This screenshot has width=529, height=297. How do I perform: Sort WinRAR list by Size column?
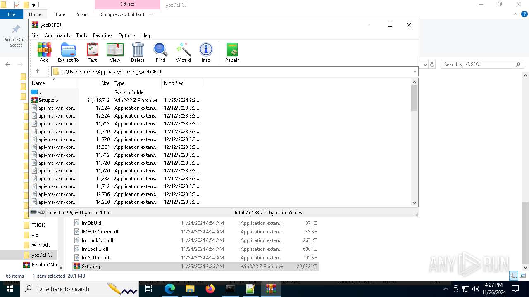pos(95,83)
